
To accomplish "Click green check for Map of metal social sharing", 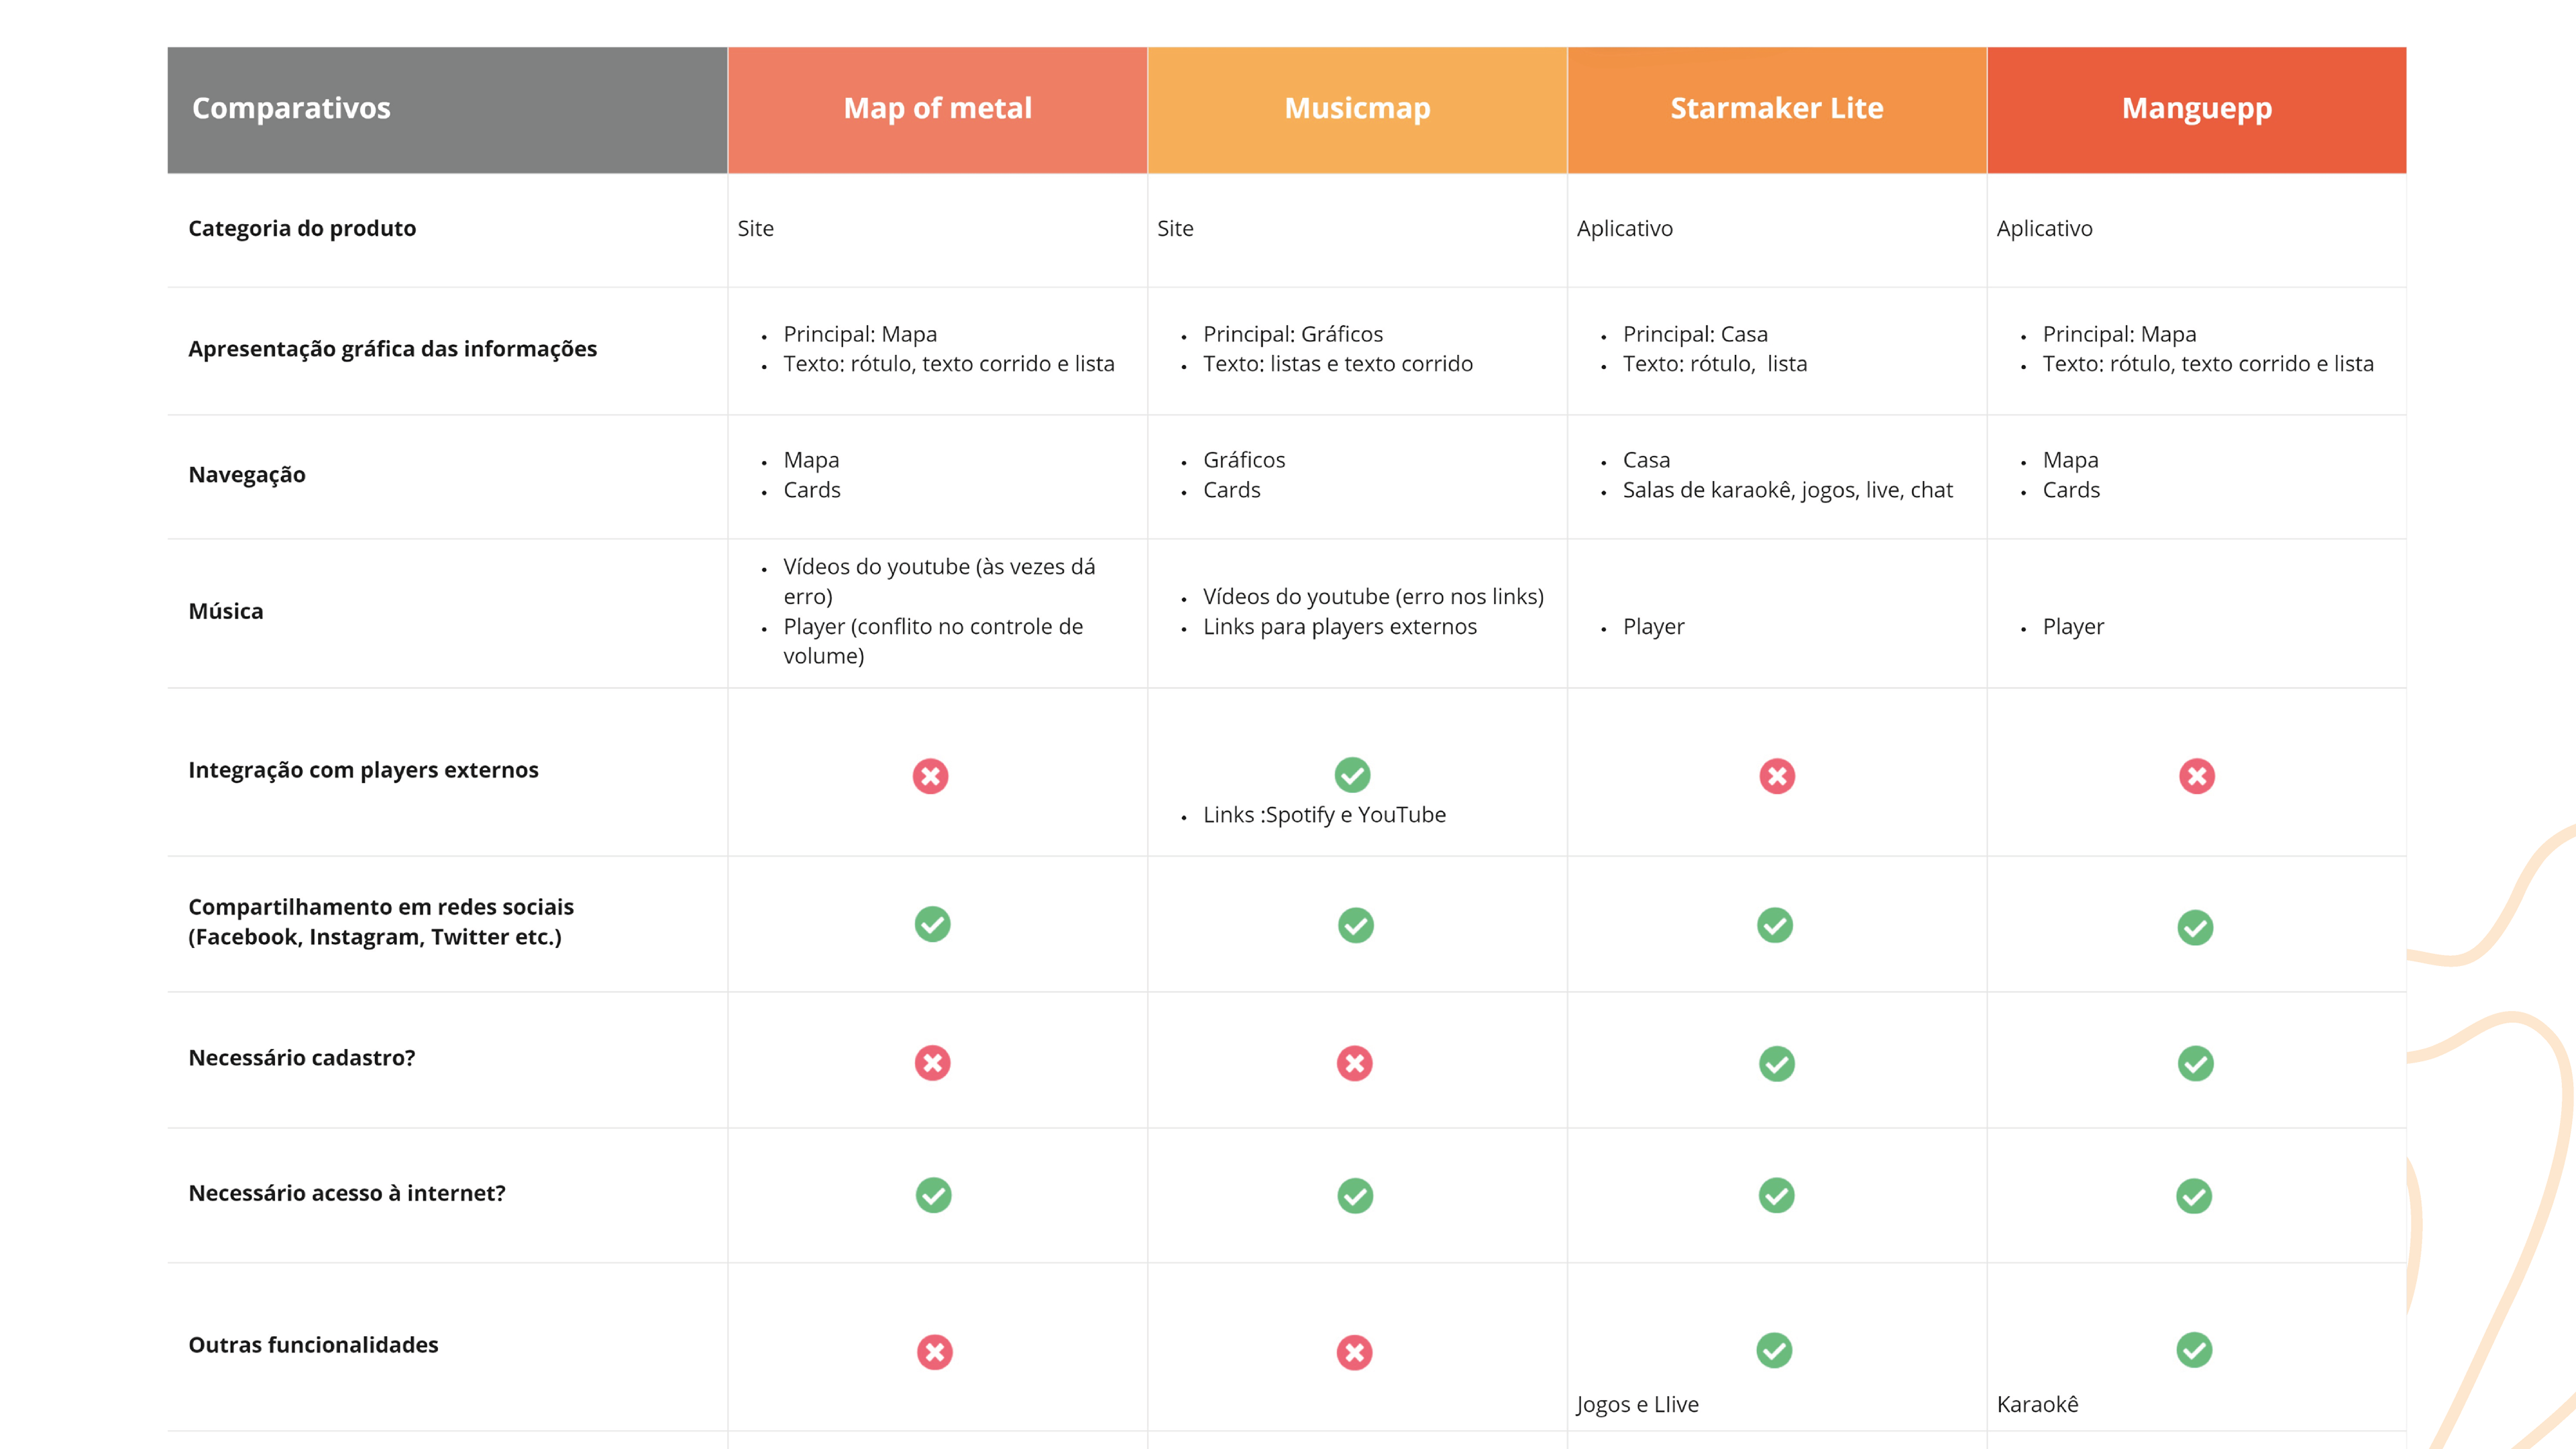I will pos(932,924).
